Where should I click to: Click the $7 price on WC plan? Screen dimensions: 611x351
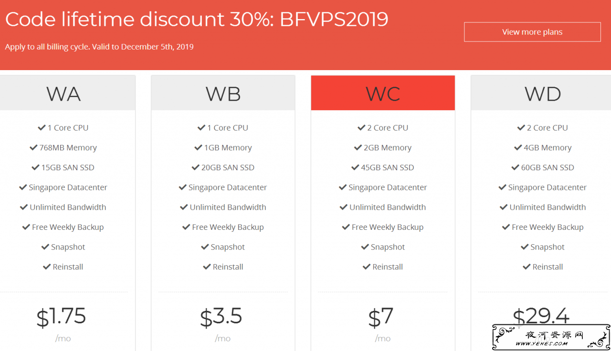[x=381, y=317]
